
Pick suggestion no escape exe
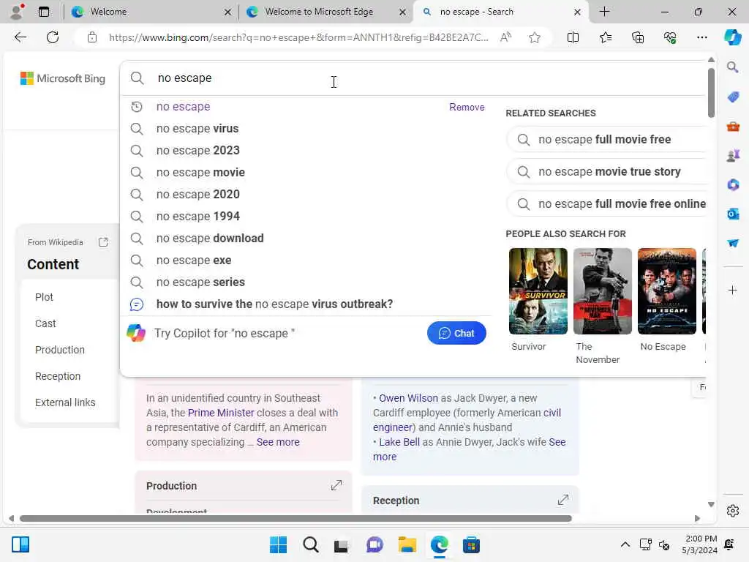coord(306,261)
